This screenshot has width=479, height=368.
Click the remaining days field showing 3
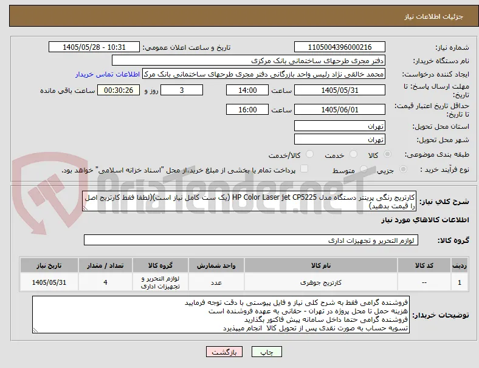click(182, 90)
